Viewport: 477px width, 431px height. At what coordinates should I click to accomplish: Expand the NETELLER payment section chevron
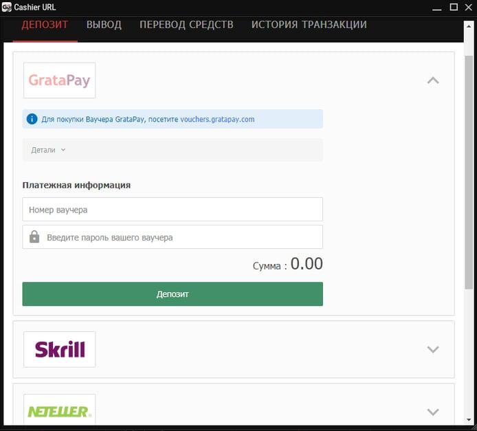coord(433,412)
